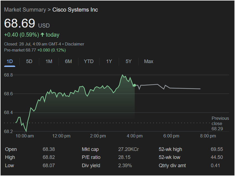
Task: Click the 68.69 current price
Action: tap(20, 23)
